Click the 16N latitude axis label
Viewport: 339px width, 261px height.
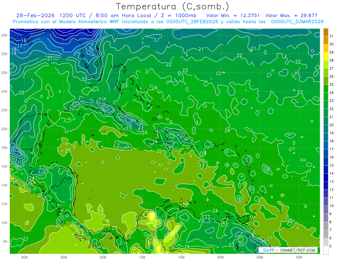click(x=4, y=166)
